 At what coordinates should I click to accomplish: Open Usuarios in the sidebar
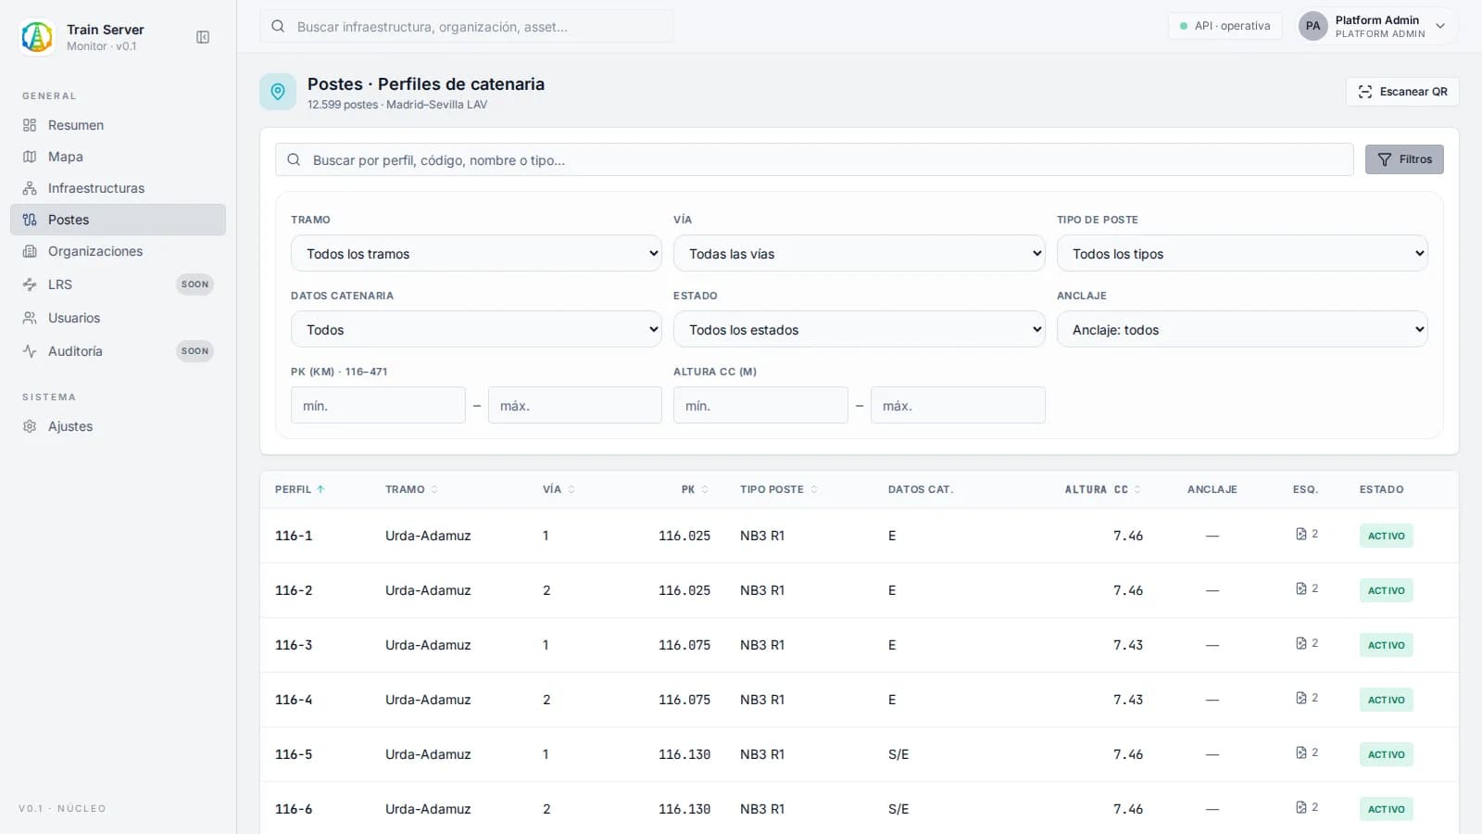(118, 318)
